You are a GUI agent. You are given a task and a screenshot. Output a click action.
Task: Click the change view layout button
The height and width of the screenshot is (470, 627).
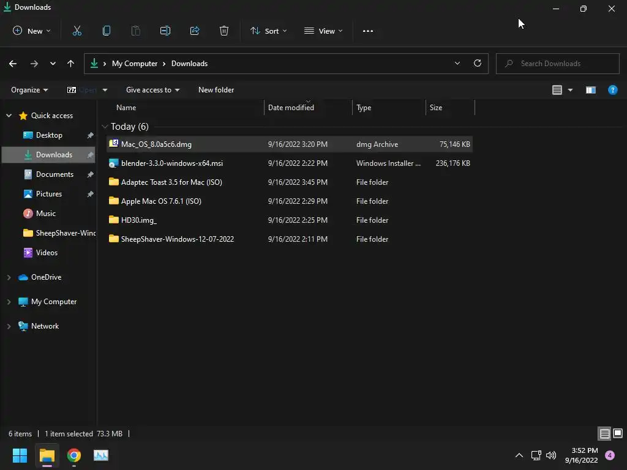(557, 90)
